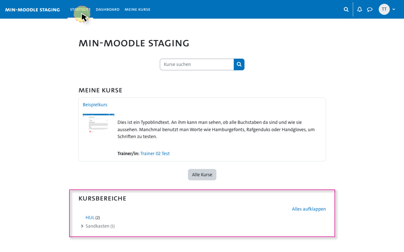Open the search icon in top bar

(346, 9)
